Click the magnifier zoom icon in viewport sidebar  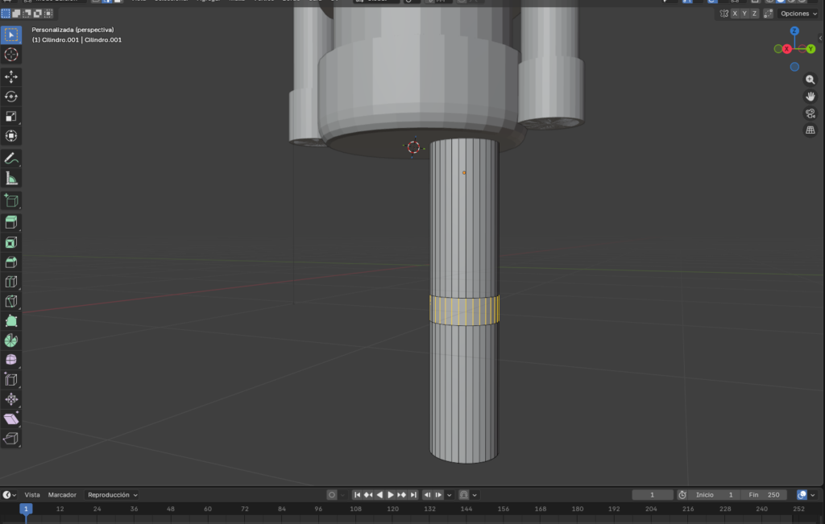click(810, 80)
